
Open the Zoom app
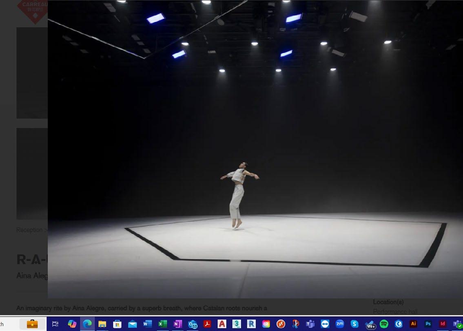tap(339, 324)
